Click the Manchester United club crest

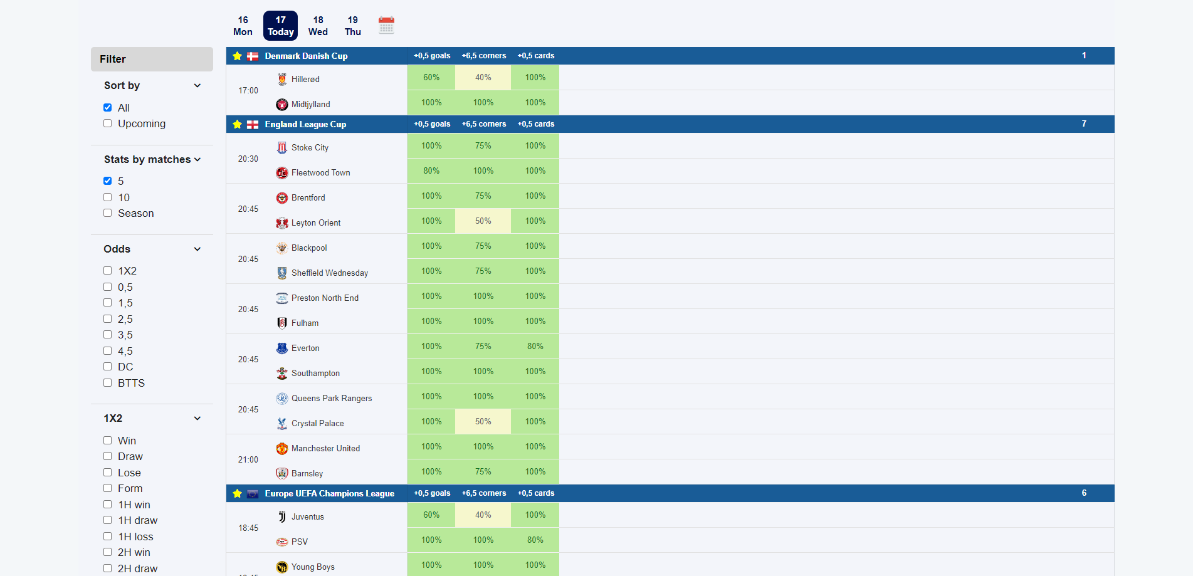coord(282,448)
